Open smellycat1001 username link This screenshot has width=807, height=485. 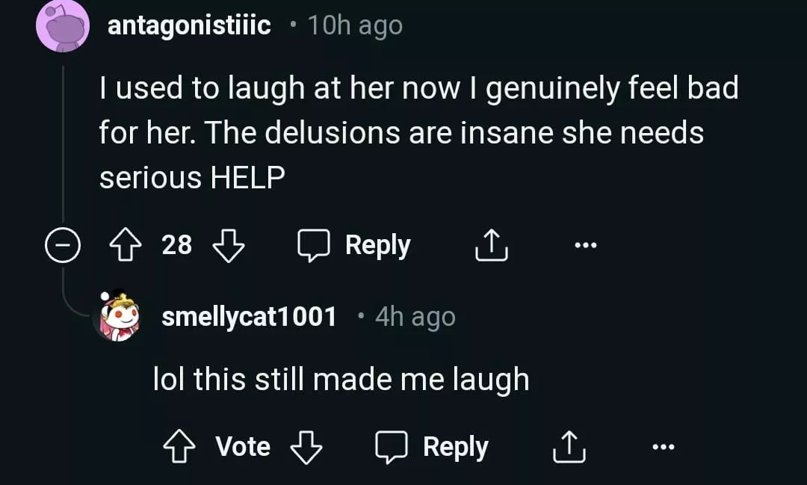249,317
